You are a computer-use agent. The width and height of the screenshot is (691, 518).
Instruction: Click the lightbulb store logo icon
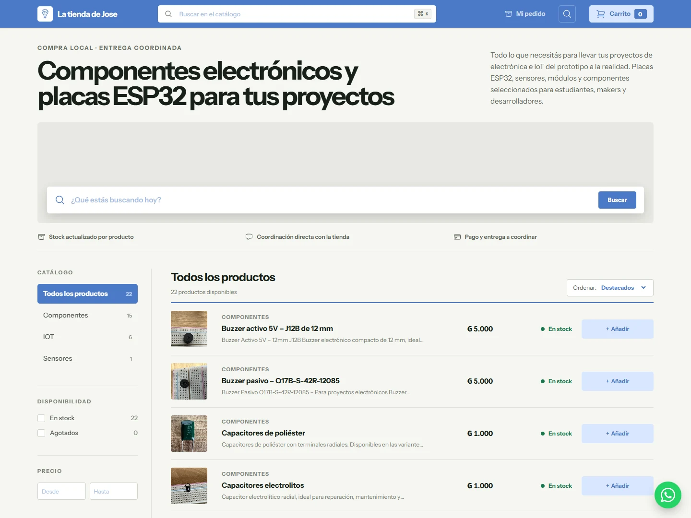point(45,14)
